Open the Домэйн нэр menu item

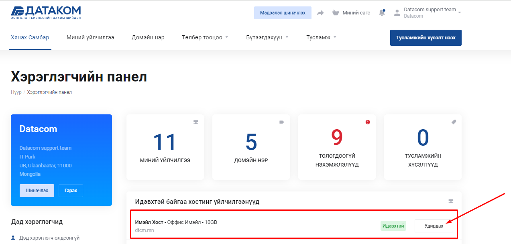pos(148,37)
